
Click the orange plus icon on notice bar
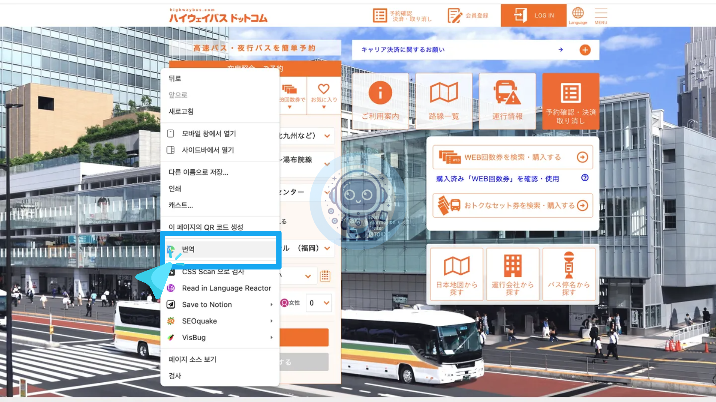pyautogui.click(x=585, y=50)
